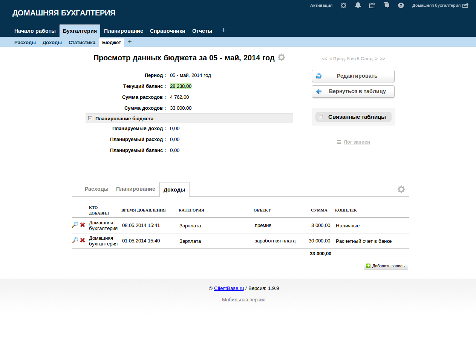Image resolution: width=476 pixels, height=345 pixels.
Task: Click logout icon next to username
Action: (465, 6)
